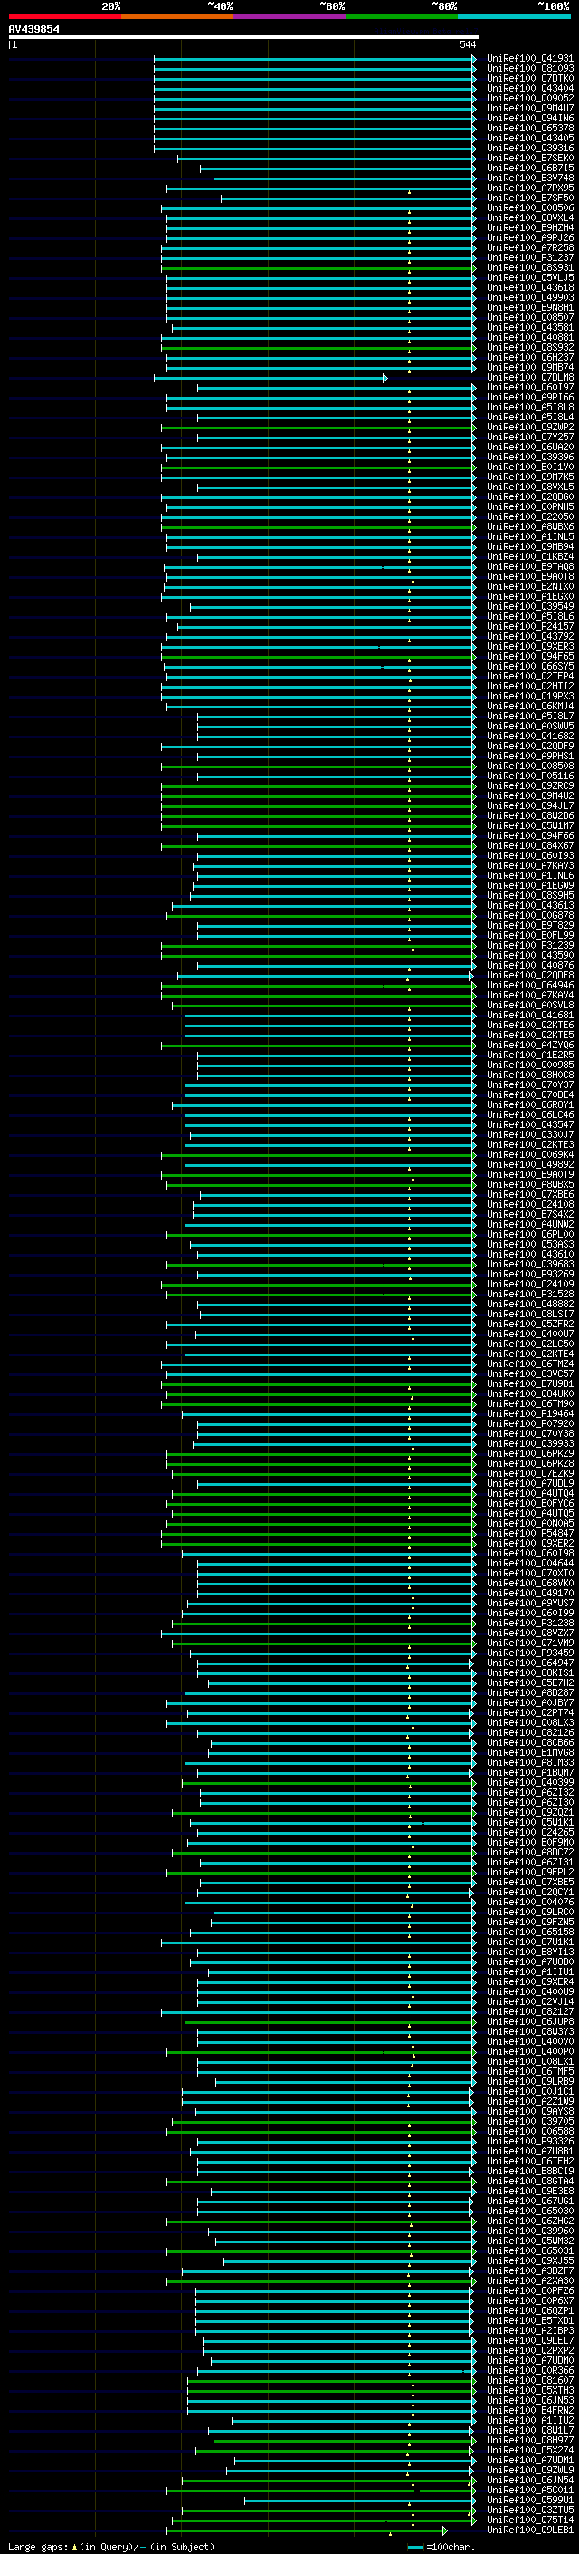The image size is (579, 2554).
Task: Select label UniRef100_C3VC57
Action: 530,1373
